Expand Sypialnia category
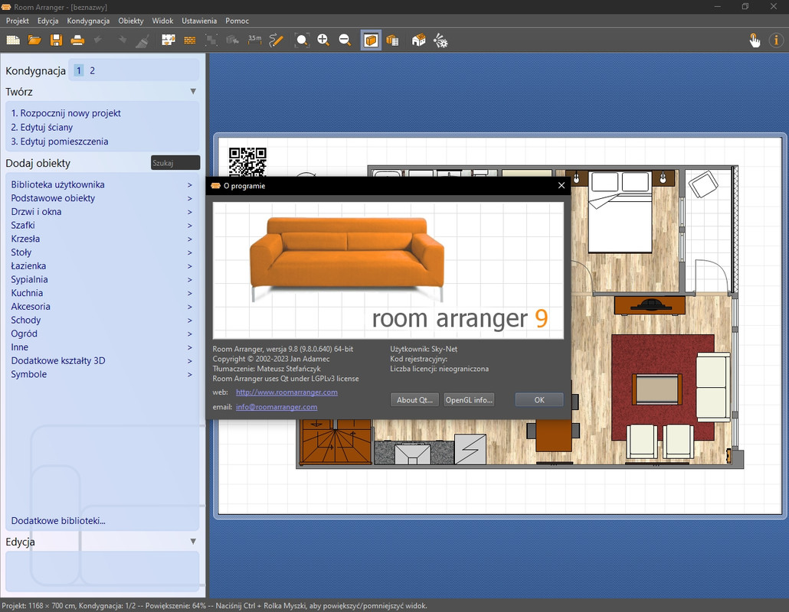Viewport: 789px width, 612px height. pyautogui.click(x=102, y=280)
